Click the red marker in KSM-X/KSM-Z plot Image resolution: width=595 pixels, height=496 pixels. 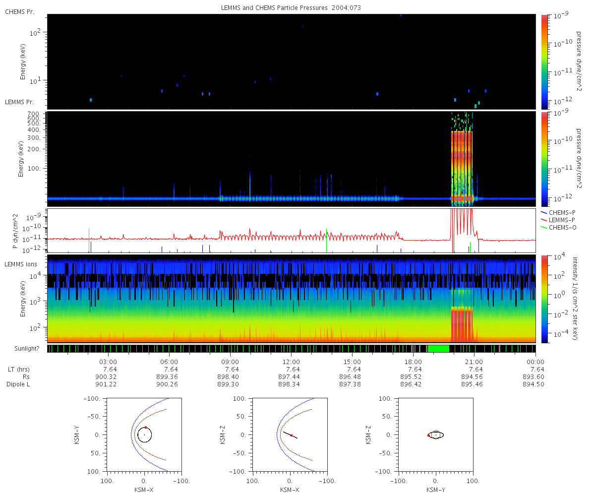pos(292,435)
